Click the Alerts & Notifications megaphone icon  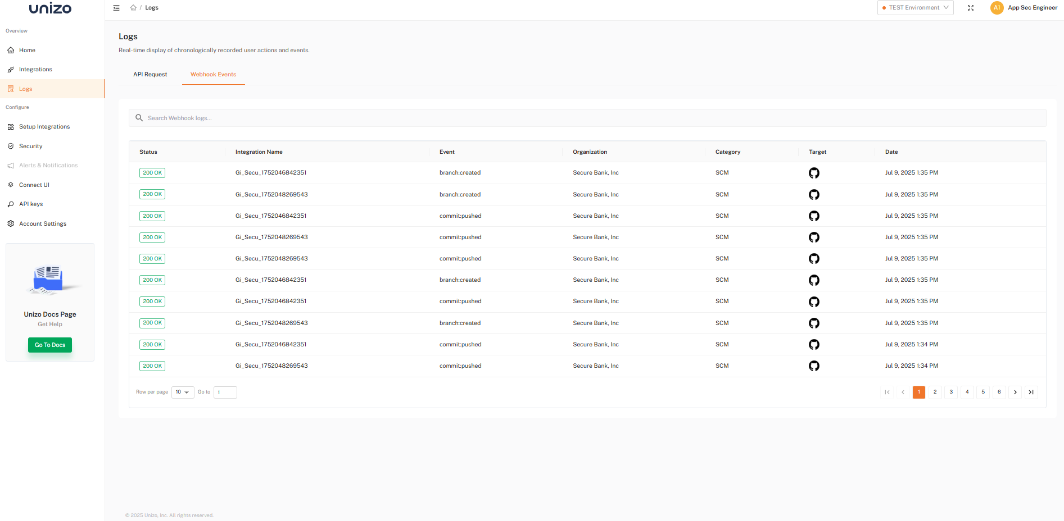tap(11, 166)
